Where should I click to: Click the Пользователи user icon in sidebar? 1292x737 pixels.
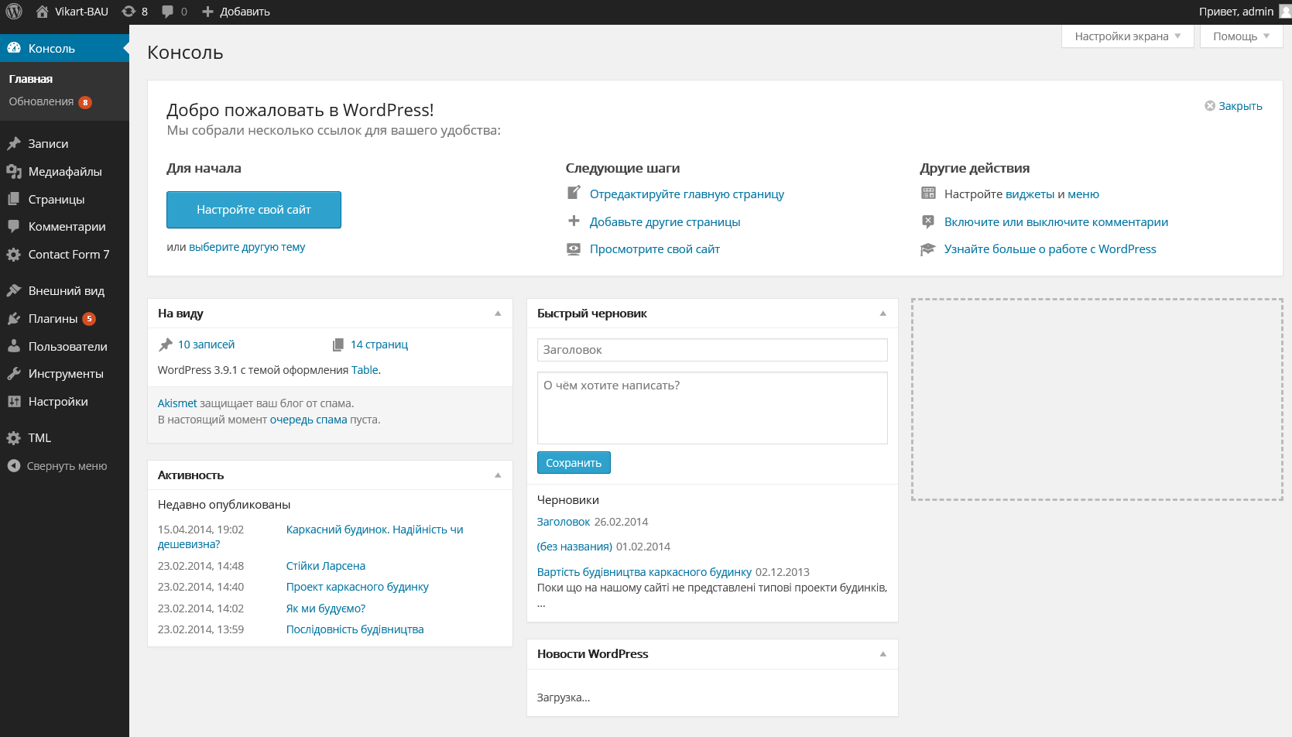click(x=14, y=347)
